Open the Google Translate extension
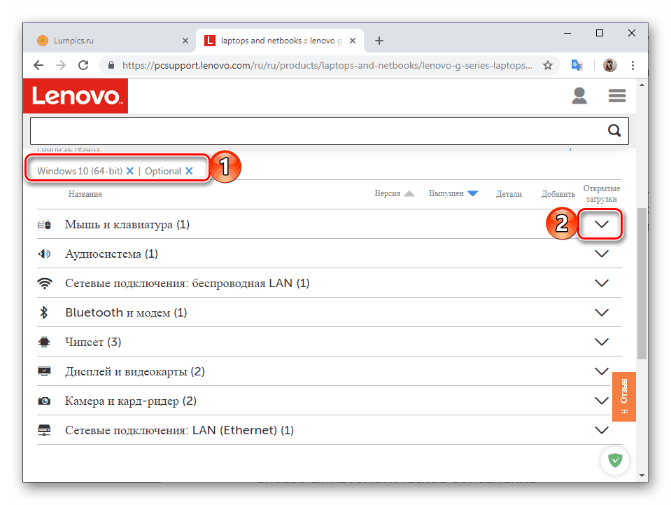This screenshot has height=505, width=671. 577,65
